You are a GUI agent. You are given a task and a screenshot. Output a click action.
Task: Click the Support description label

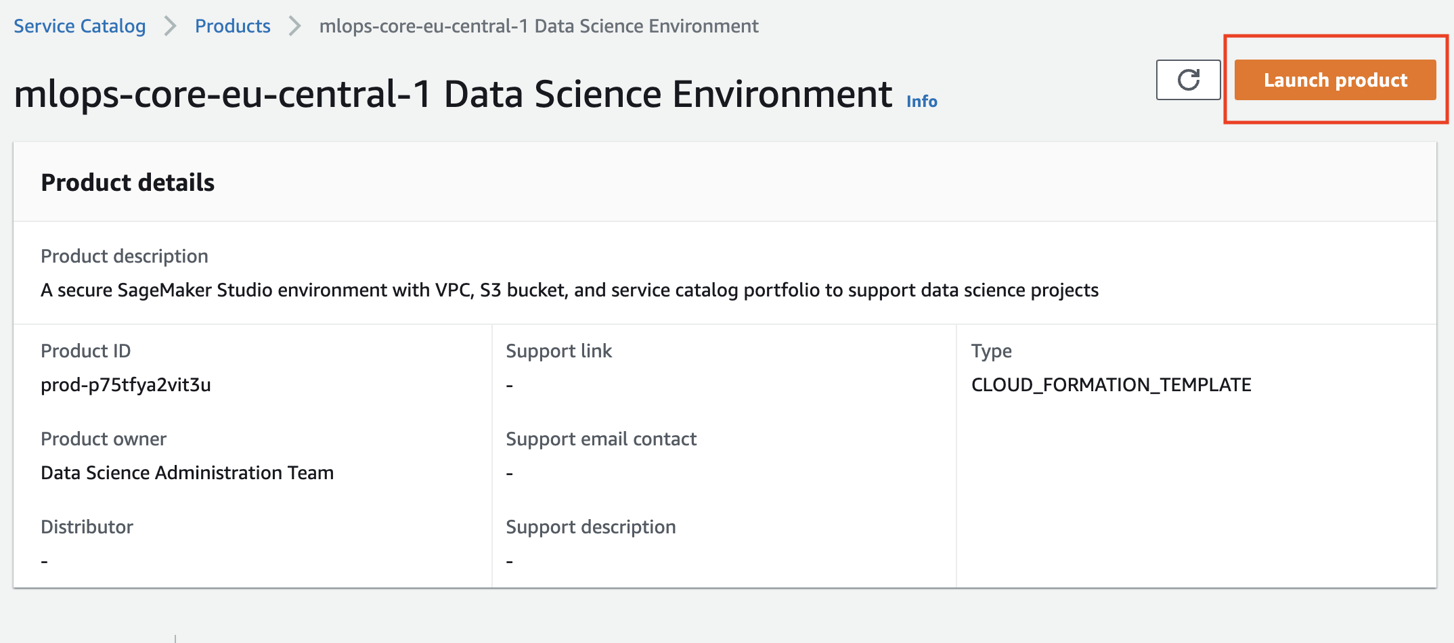coord(591,527)
